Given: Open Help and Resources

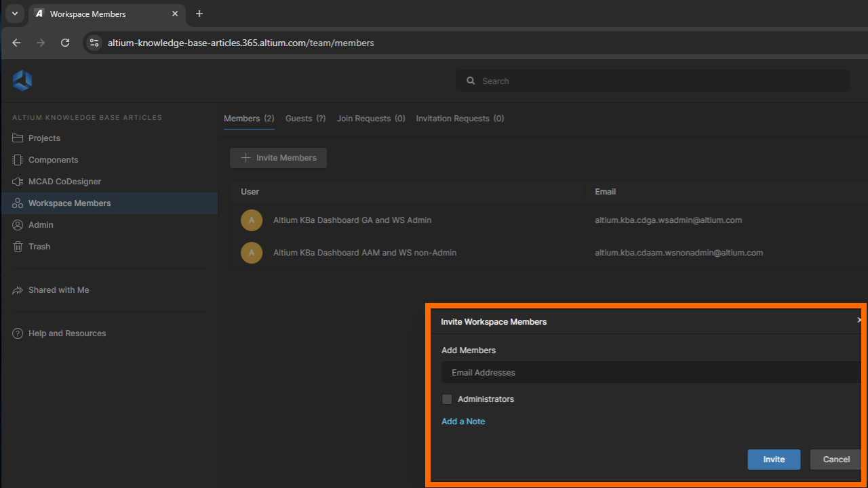Looking at the screenshot, I should click(66, 333).
